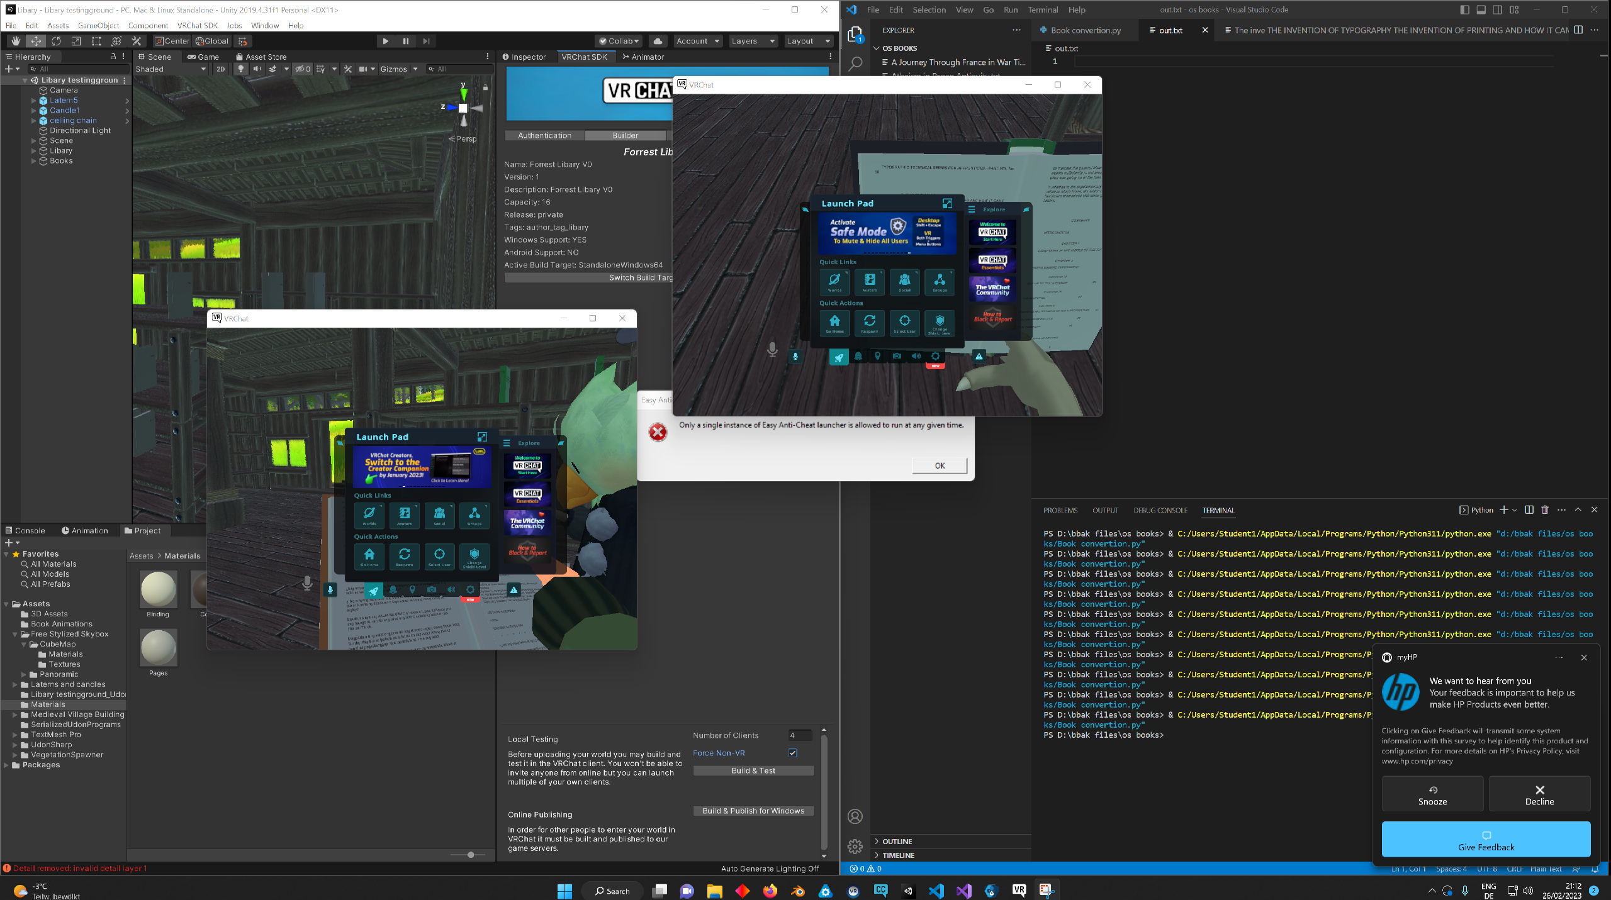This screenshot has width=1611, height=900.
Task: Select the Binding material thumbnail
Action: click(159, 589)
